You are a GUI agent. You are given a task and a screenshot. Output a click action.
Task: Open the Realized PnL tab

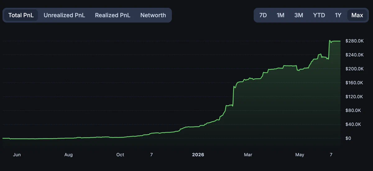113,15
